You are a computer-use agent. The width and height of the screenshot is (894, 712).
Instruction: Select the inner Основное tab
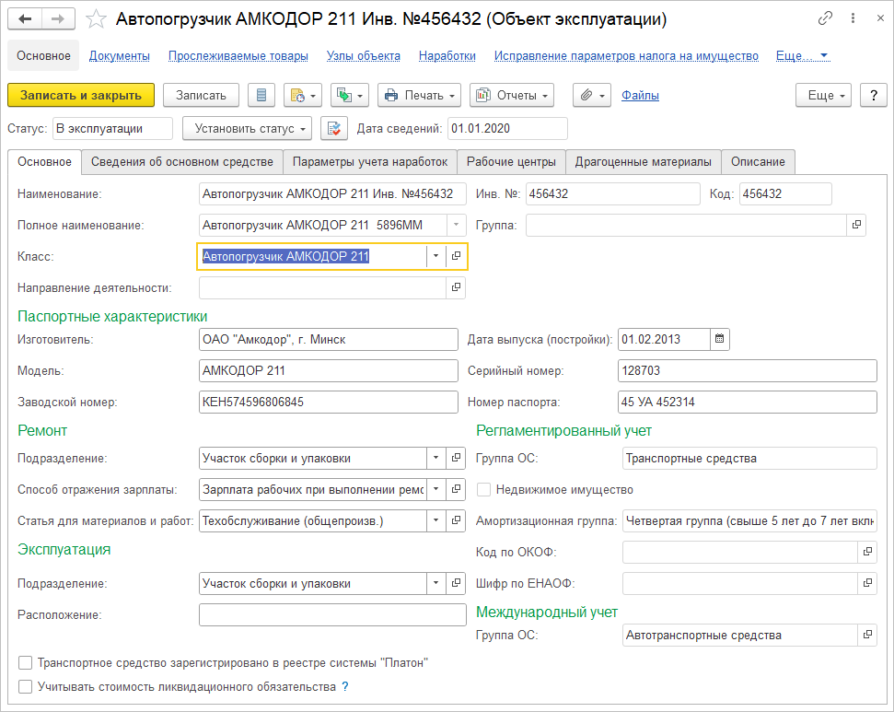coord(44,162)
